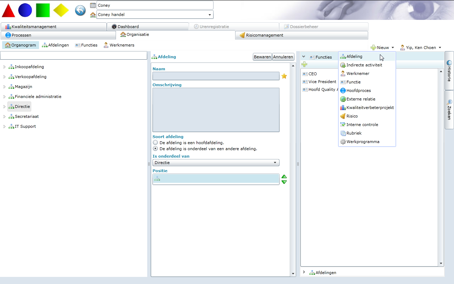454x284 pixels.
Task: Switch to the Kwaliteitsmanagement tab
Action: [x=54, y=27]
